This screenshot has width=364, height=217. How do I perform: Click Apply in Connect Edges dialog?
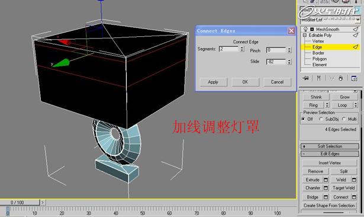(x=213, y=82)
